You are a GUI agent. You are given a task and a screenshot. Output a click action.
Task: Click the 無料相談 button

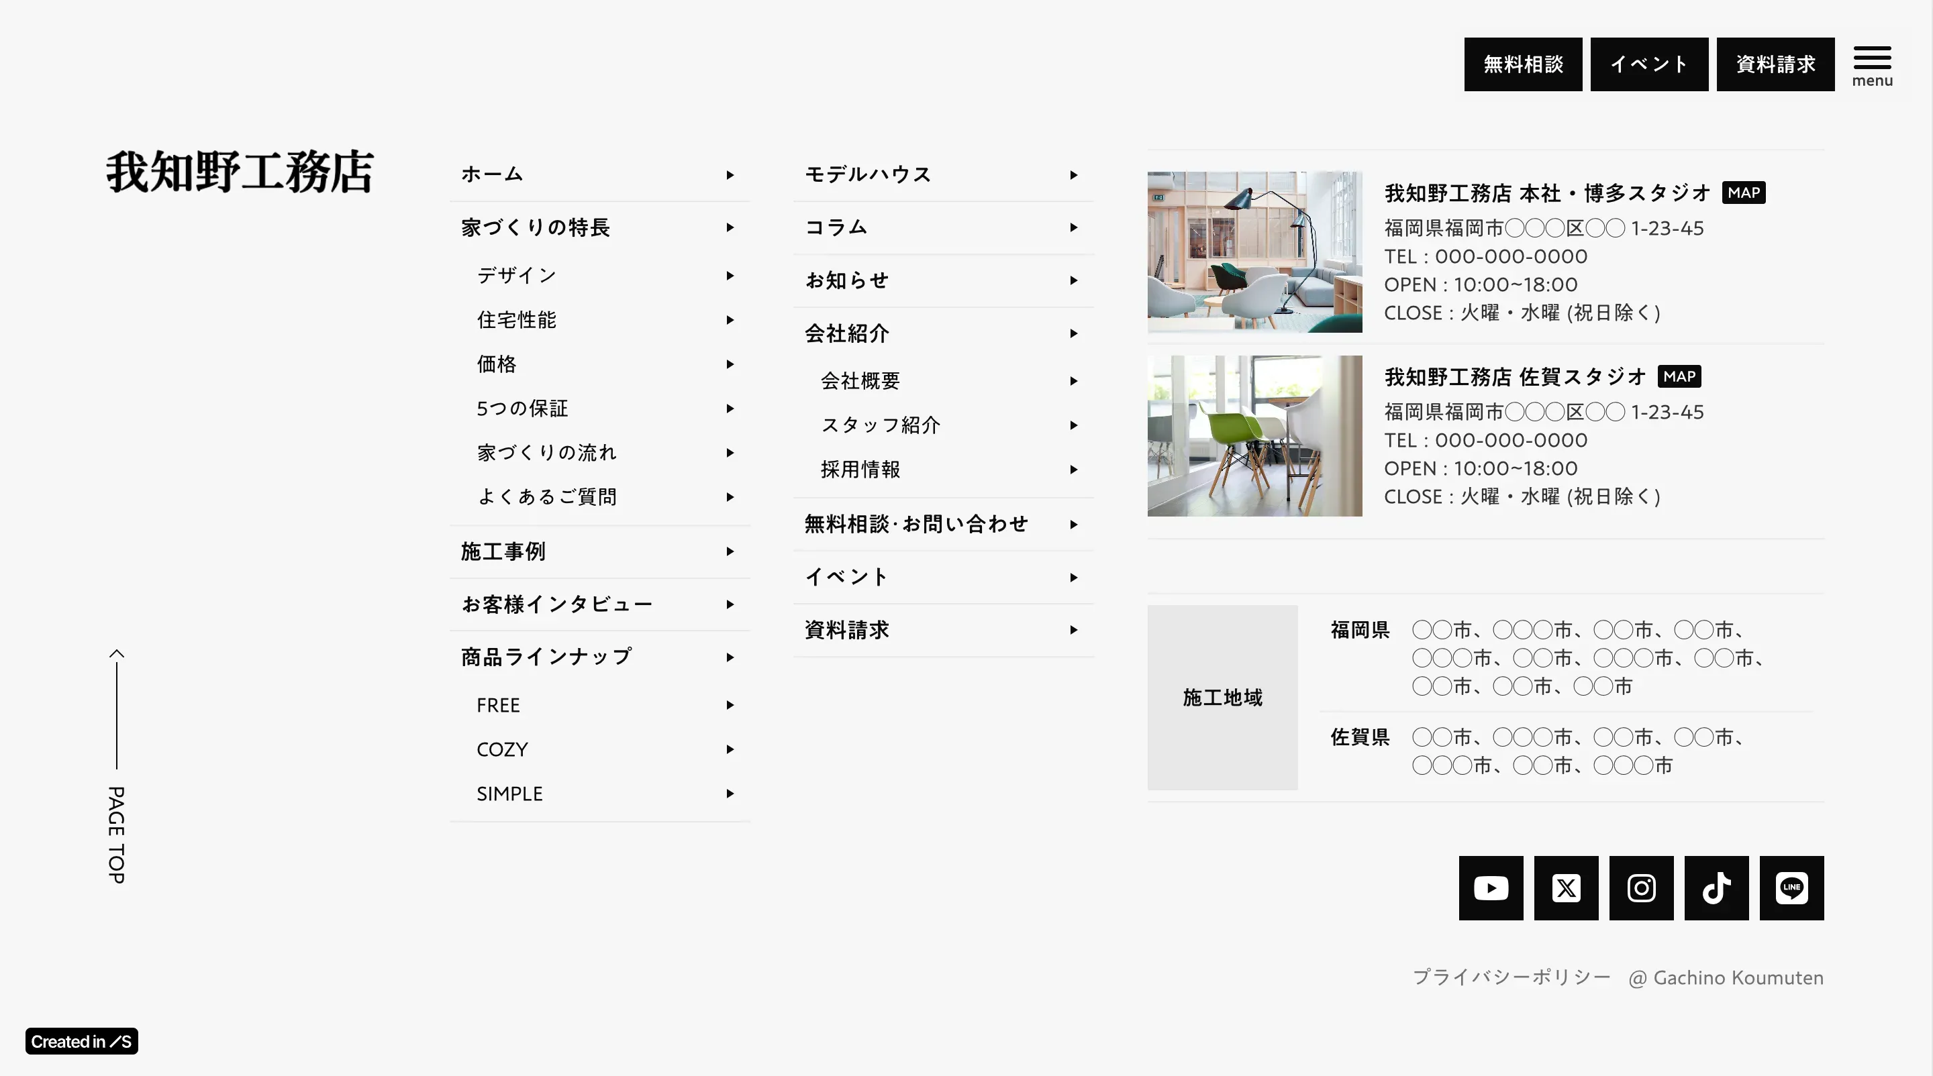pos(1522,64)
